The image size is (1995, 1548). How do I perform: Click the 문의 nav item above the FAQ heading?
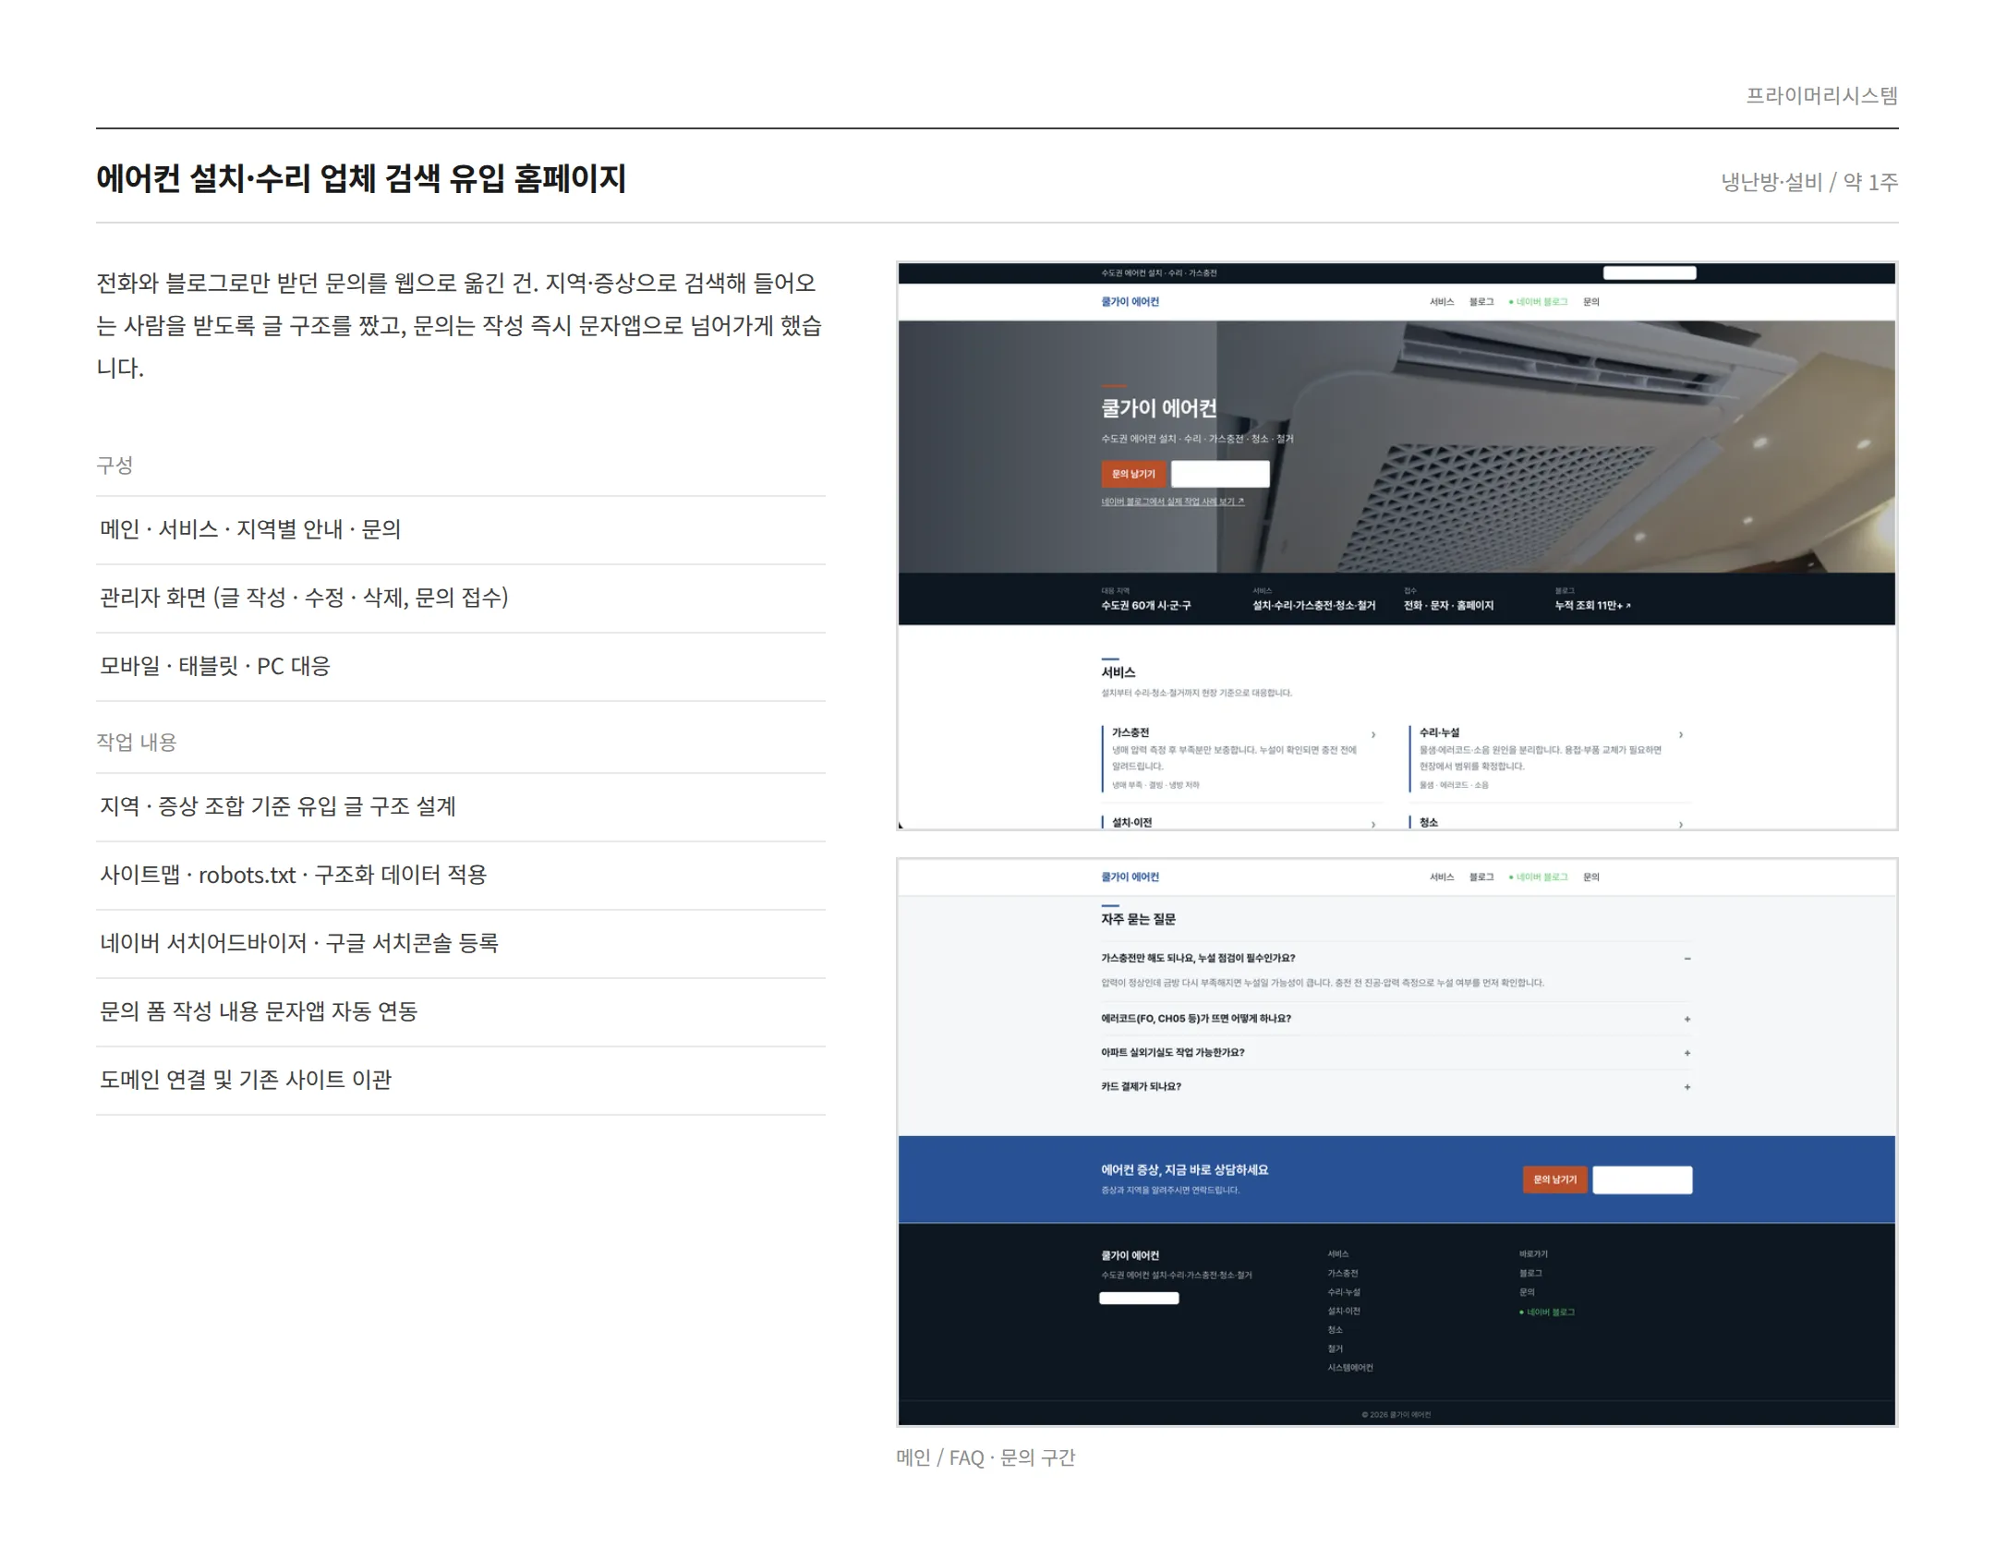pos(1590,877)
